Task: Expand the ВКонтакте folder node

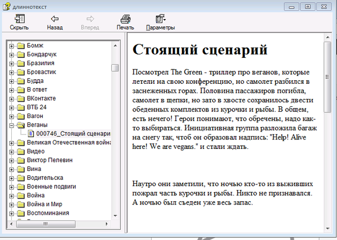Action: point(11,98)
